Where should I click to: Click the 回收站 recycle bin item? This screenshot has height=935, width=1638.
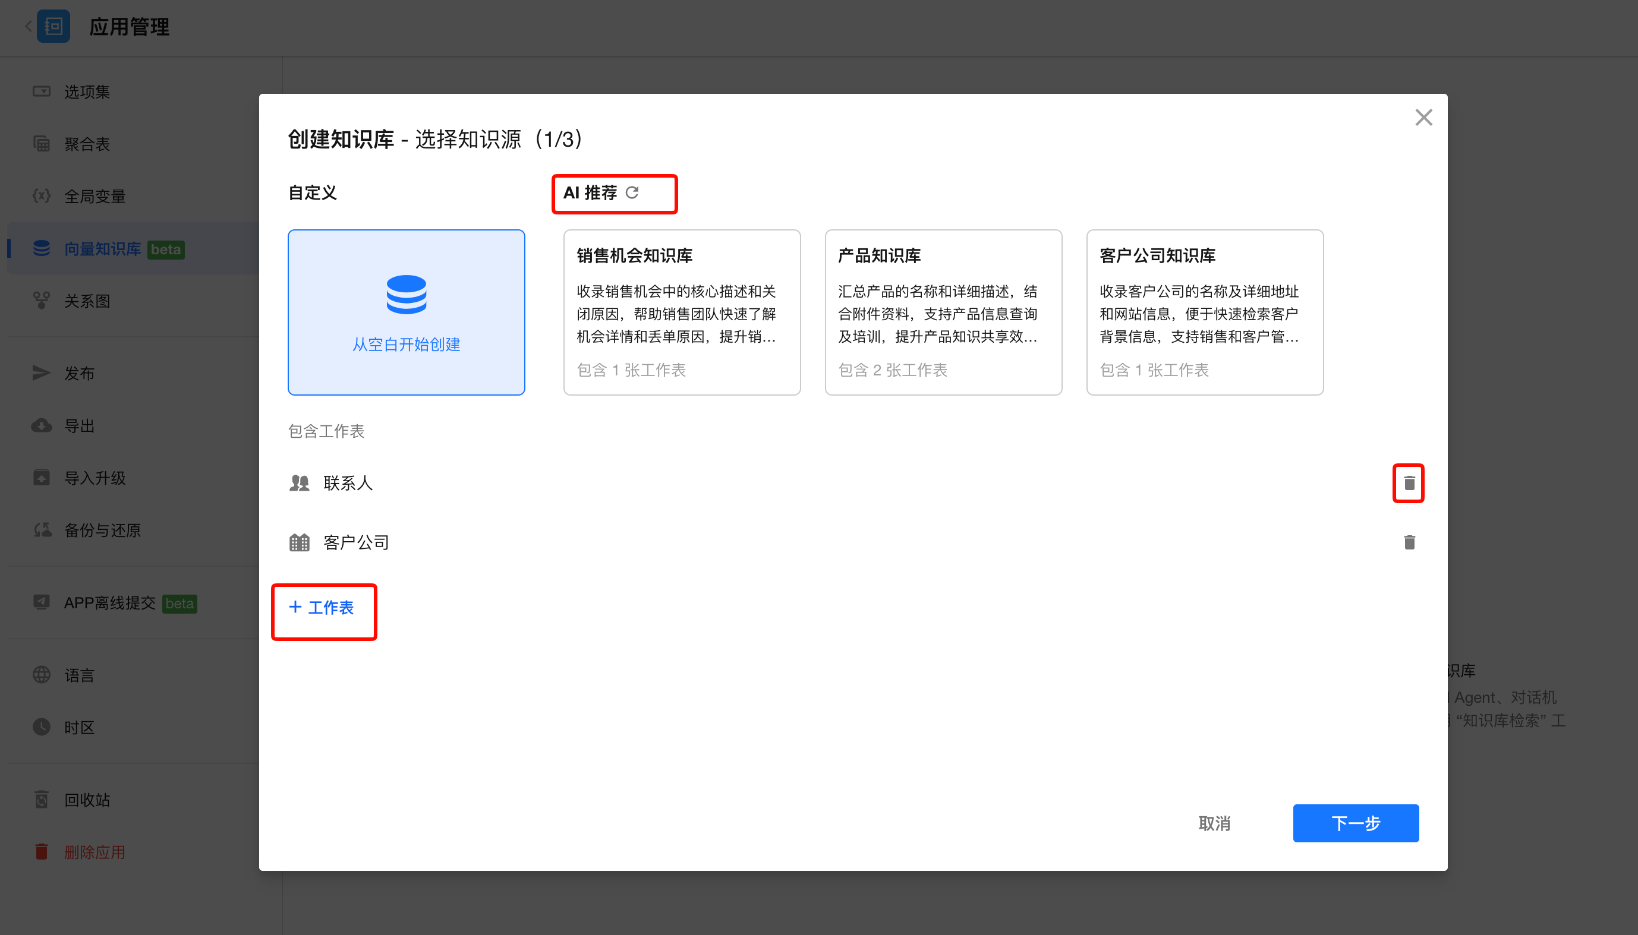(87, 800)
